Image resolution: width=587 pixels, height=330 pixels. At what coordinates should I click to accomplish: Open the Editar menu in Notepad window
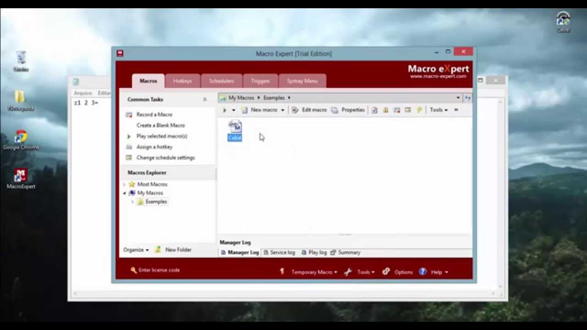[104, 93]
